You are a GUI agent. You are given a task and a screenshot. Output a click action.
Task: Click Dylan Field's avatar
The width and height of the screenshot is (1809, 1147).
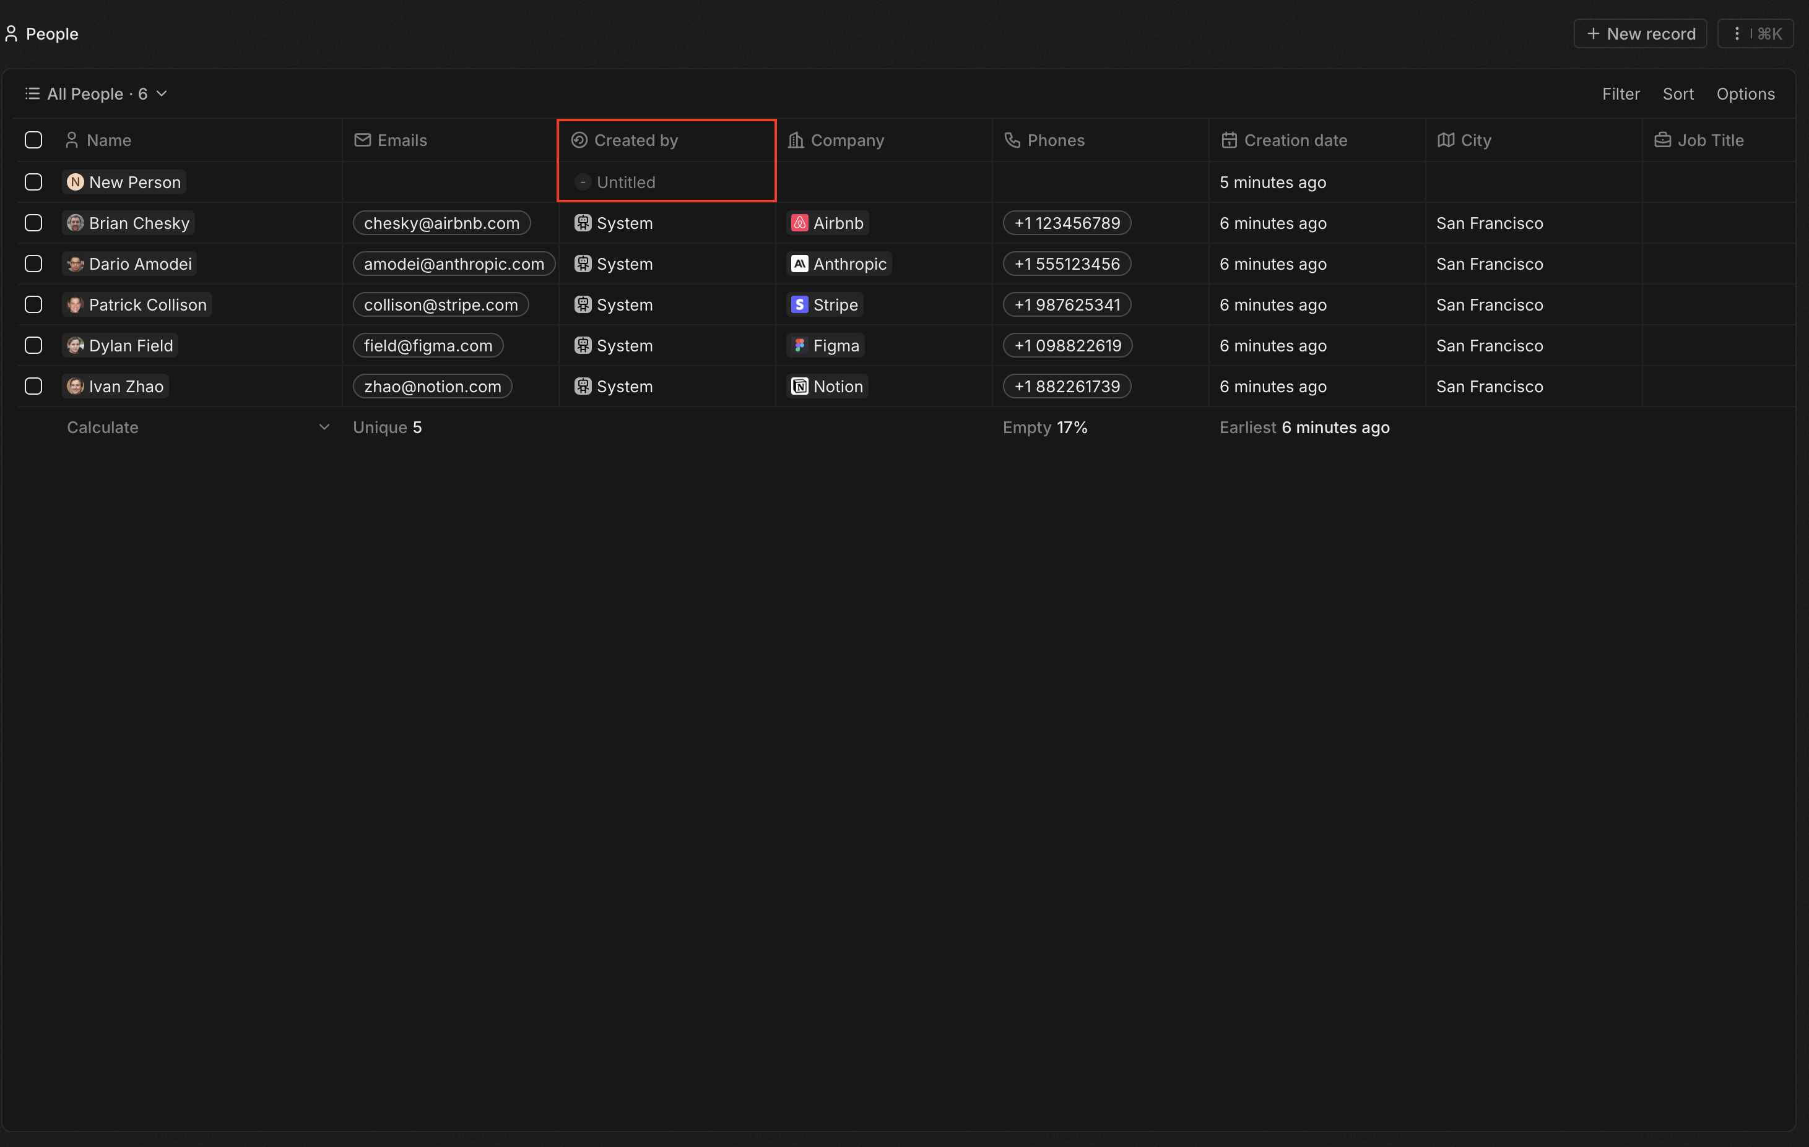(75, 345)
